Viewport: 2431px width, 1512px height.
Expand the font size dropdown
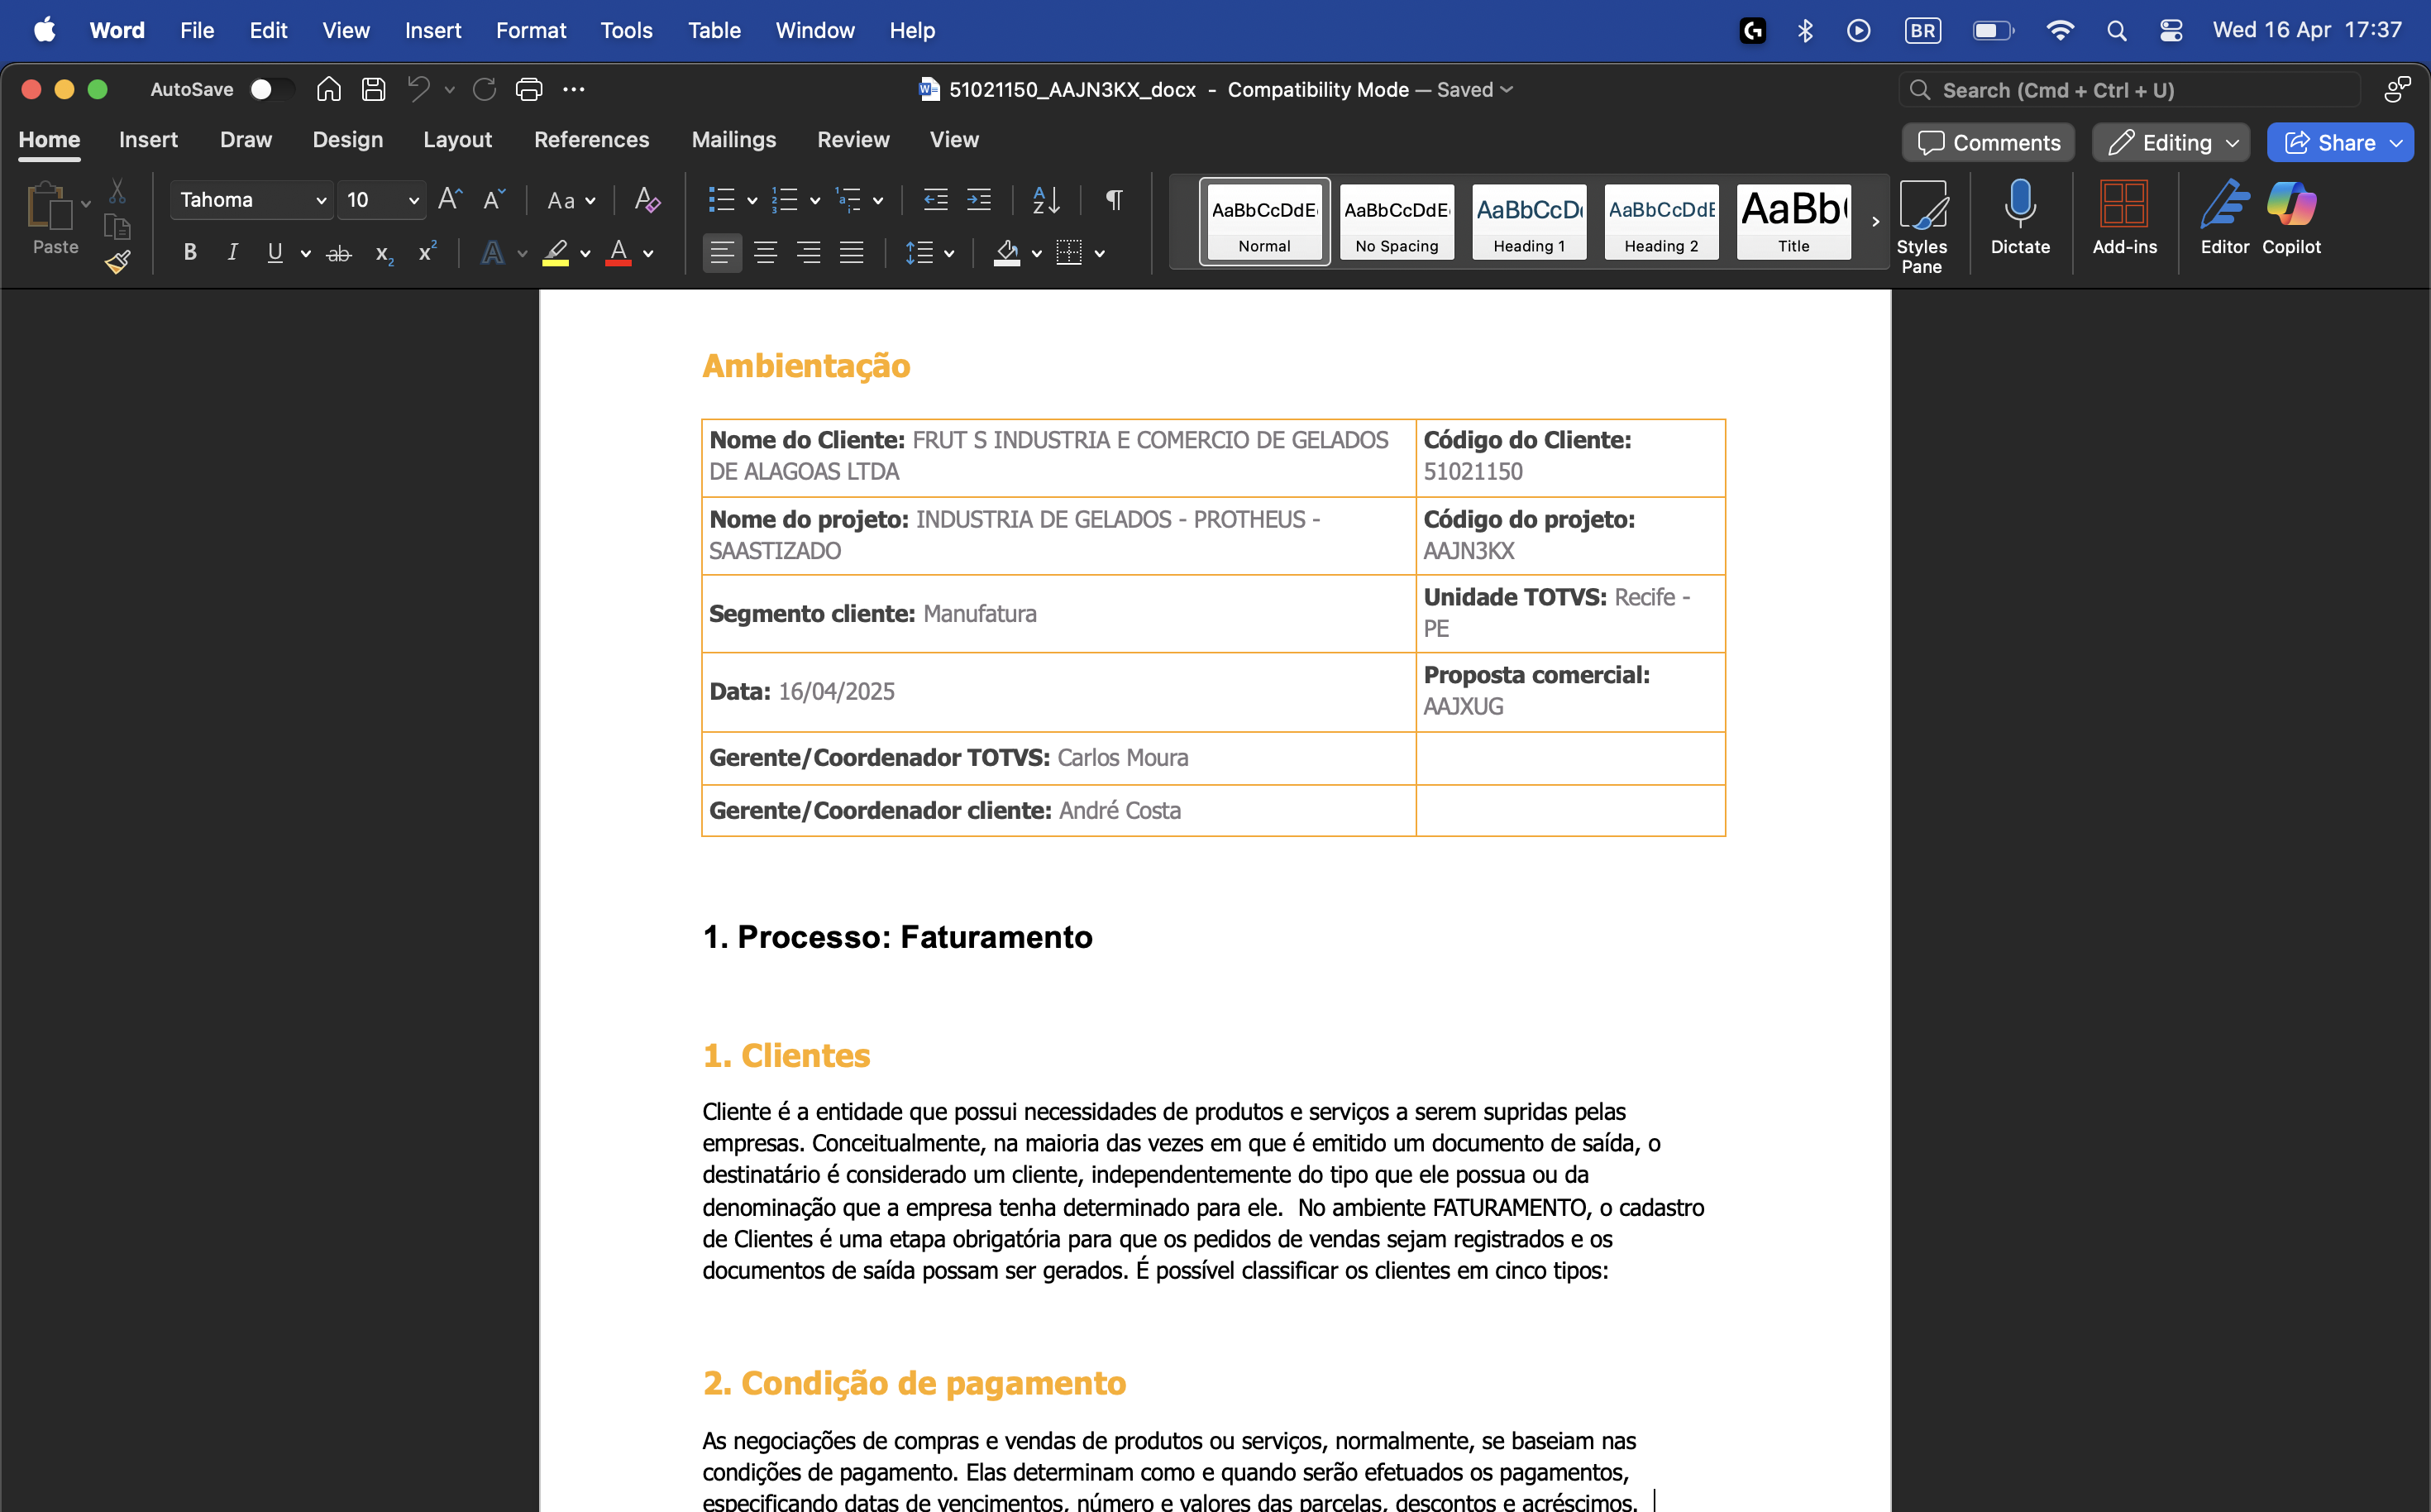pos(413,200)
